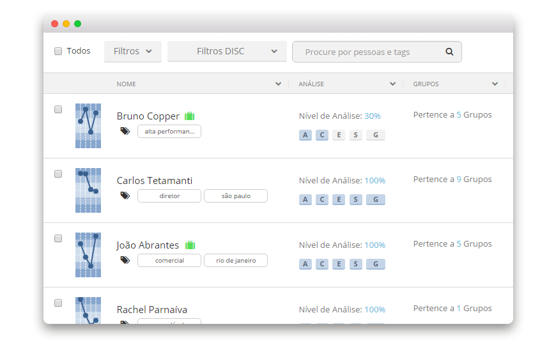This screenshot has width=556, height=345.
Task: Click the GRUPOS column header label
Action: (x=426, y=84)
